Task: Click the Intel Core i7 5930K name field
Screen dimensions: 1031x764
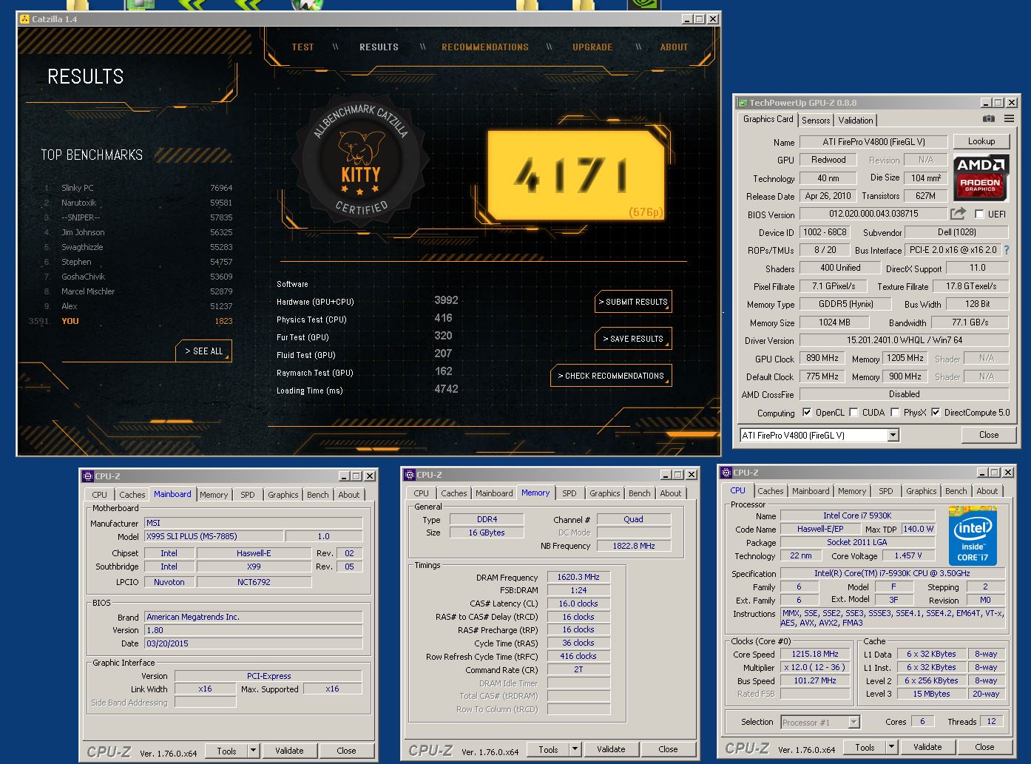Action: (x=857, y=515)
